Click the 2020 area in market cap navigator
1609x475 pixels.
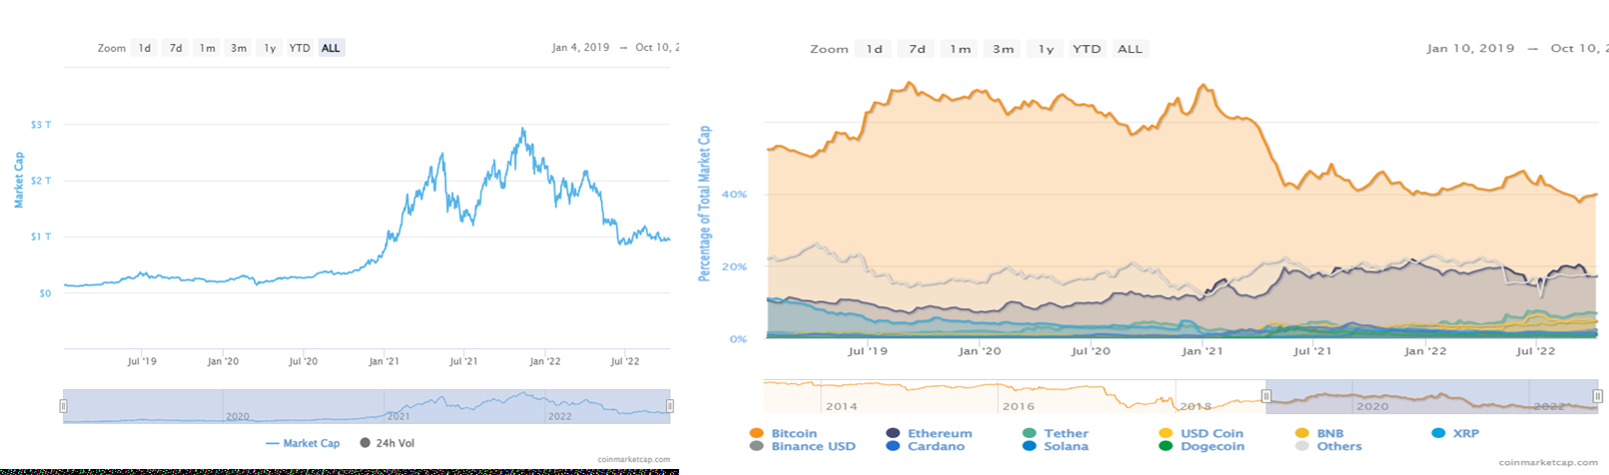point(238,416)
